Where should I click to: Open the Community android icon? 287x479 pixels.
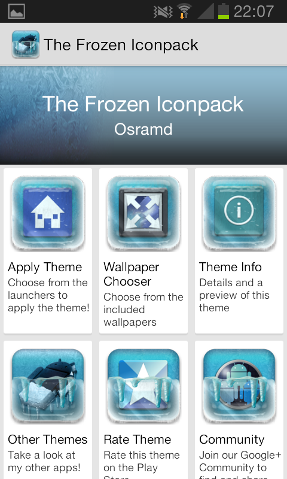[239, 386]
